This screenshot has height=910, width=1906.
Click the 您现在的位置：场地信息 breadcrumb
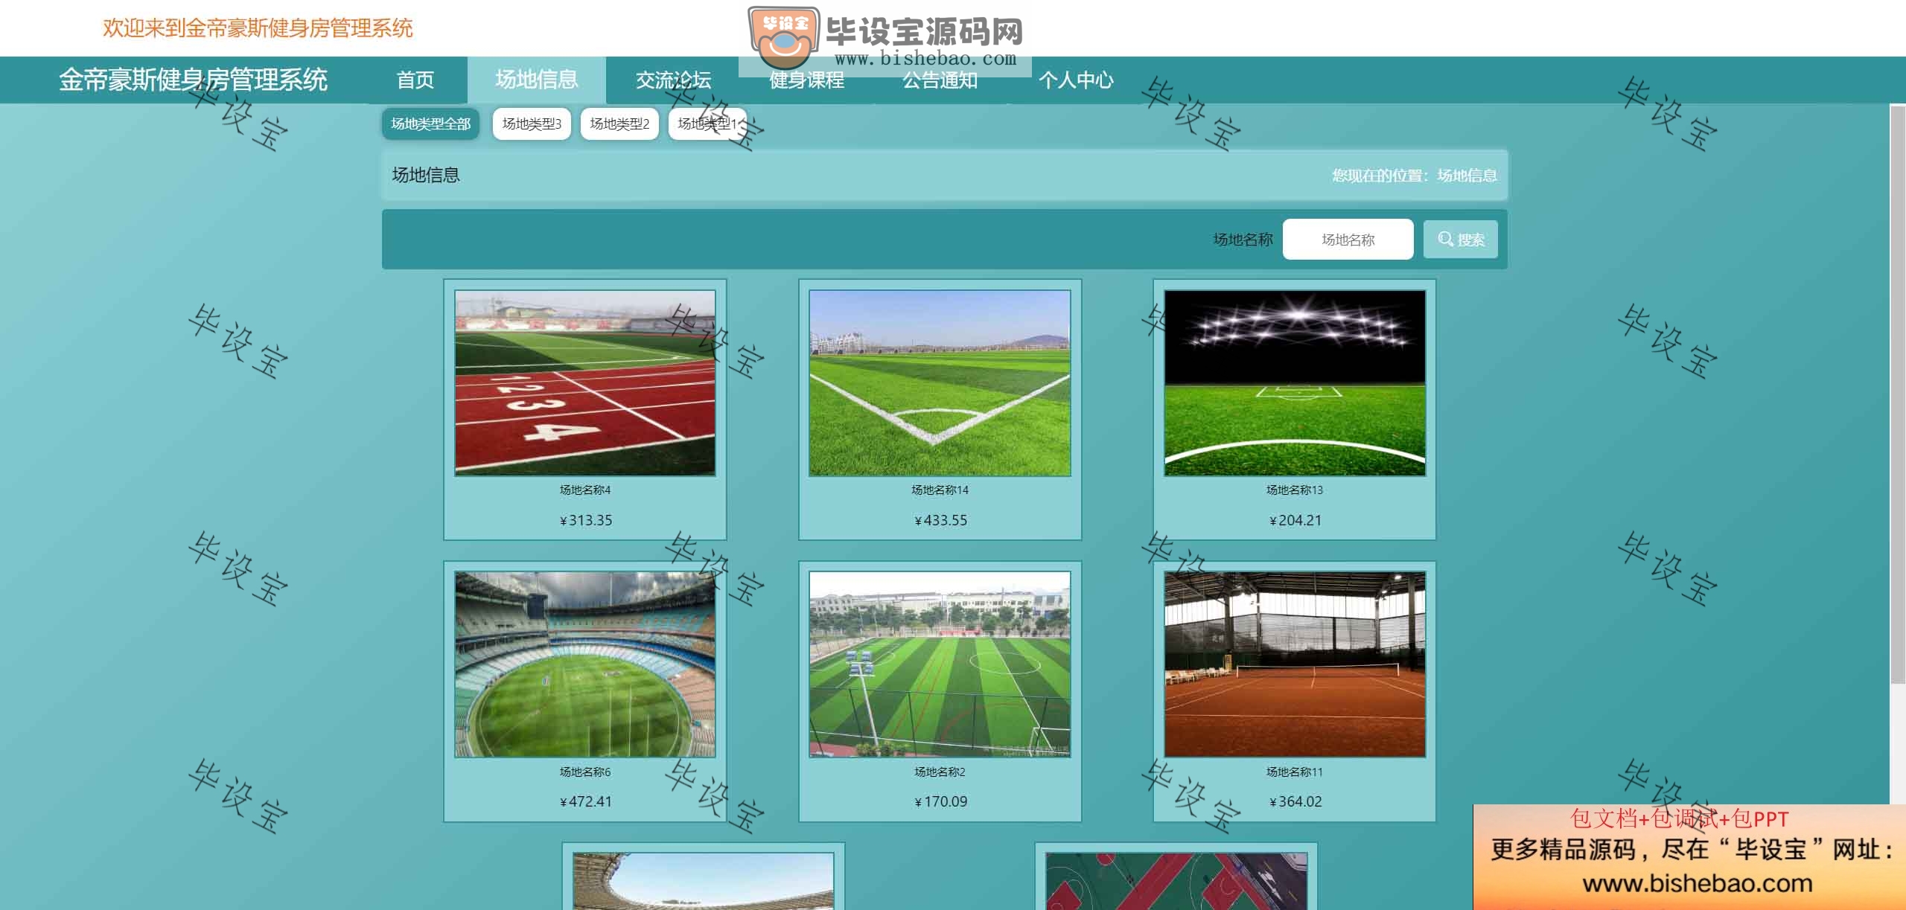click(x=1415, y=176)
